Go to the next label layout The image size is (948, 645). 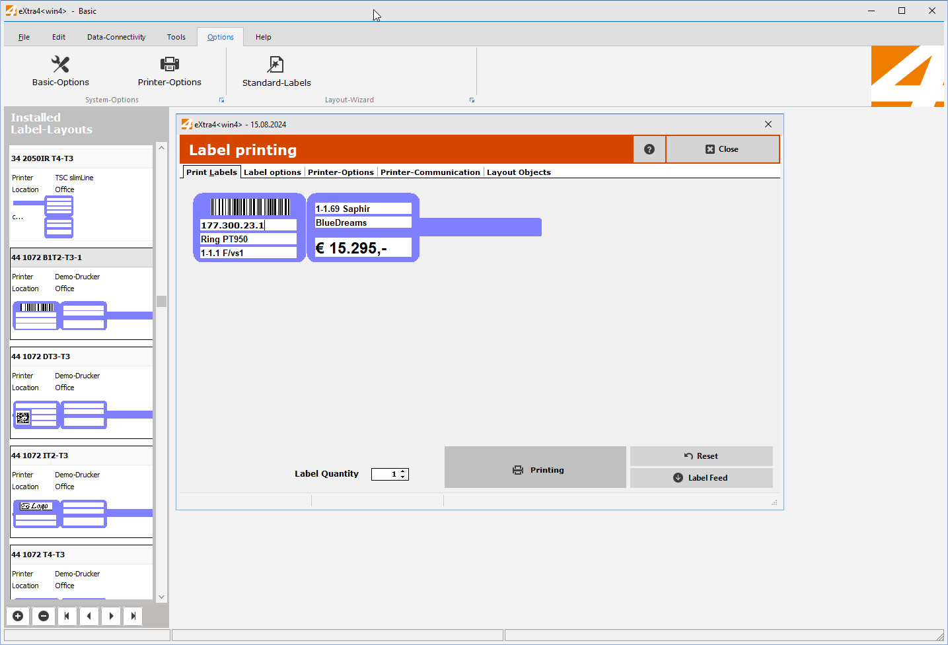pos(111,616)
